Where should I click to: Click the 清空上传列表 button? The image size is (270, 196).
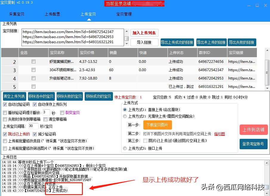tap(14, 97)
